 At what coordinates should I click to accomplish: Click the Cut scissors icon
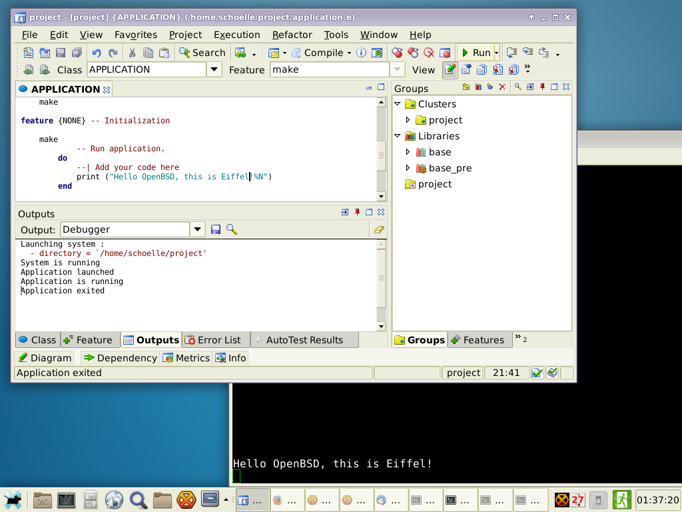pyautogui.click(x=132, y=53)
